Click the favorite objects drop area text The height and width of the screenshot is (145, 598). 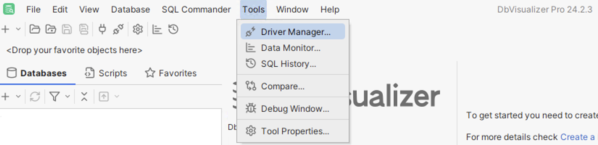74,50
